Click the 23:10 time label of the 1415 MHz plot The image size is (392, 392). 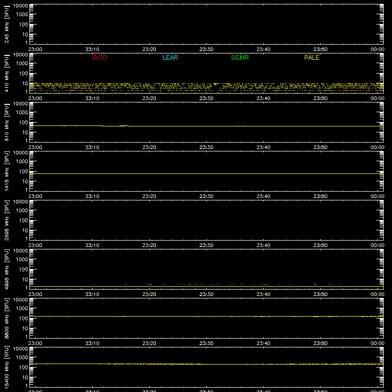tap(92, 196)
